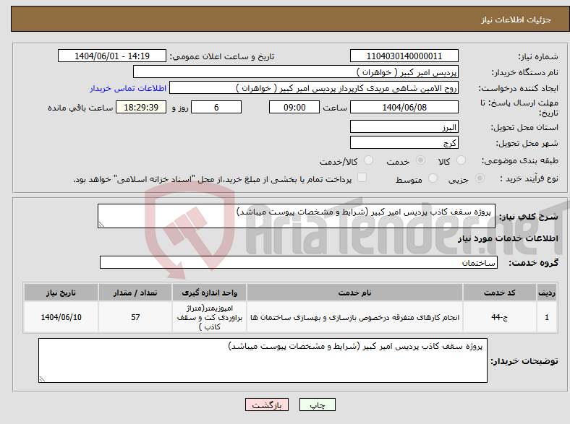570x424 pixels.
Task: Click the ردیف column header
Action: pyautogui.click(x=547, y=293)
